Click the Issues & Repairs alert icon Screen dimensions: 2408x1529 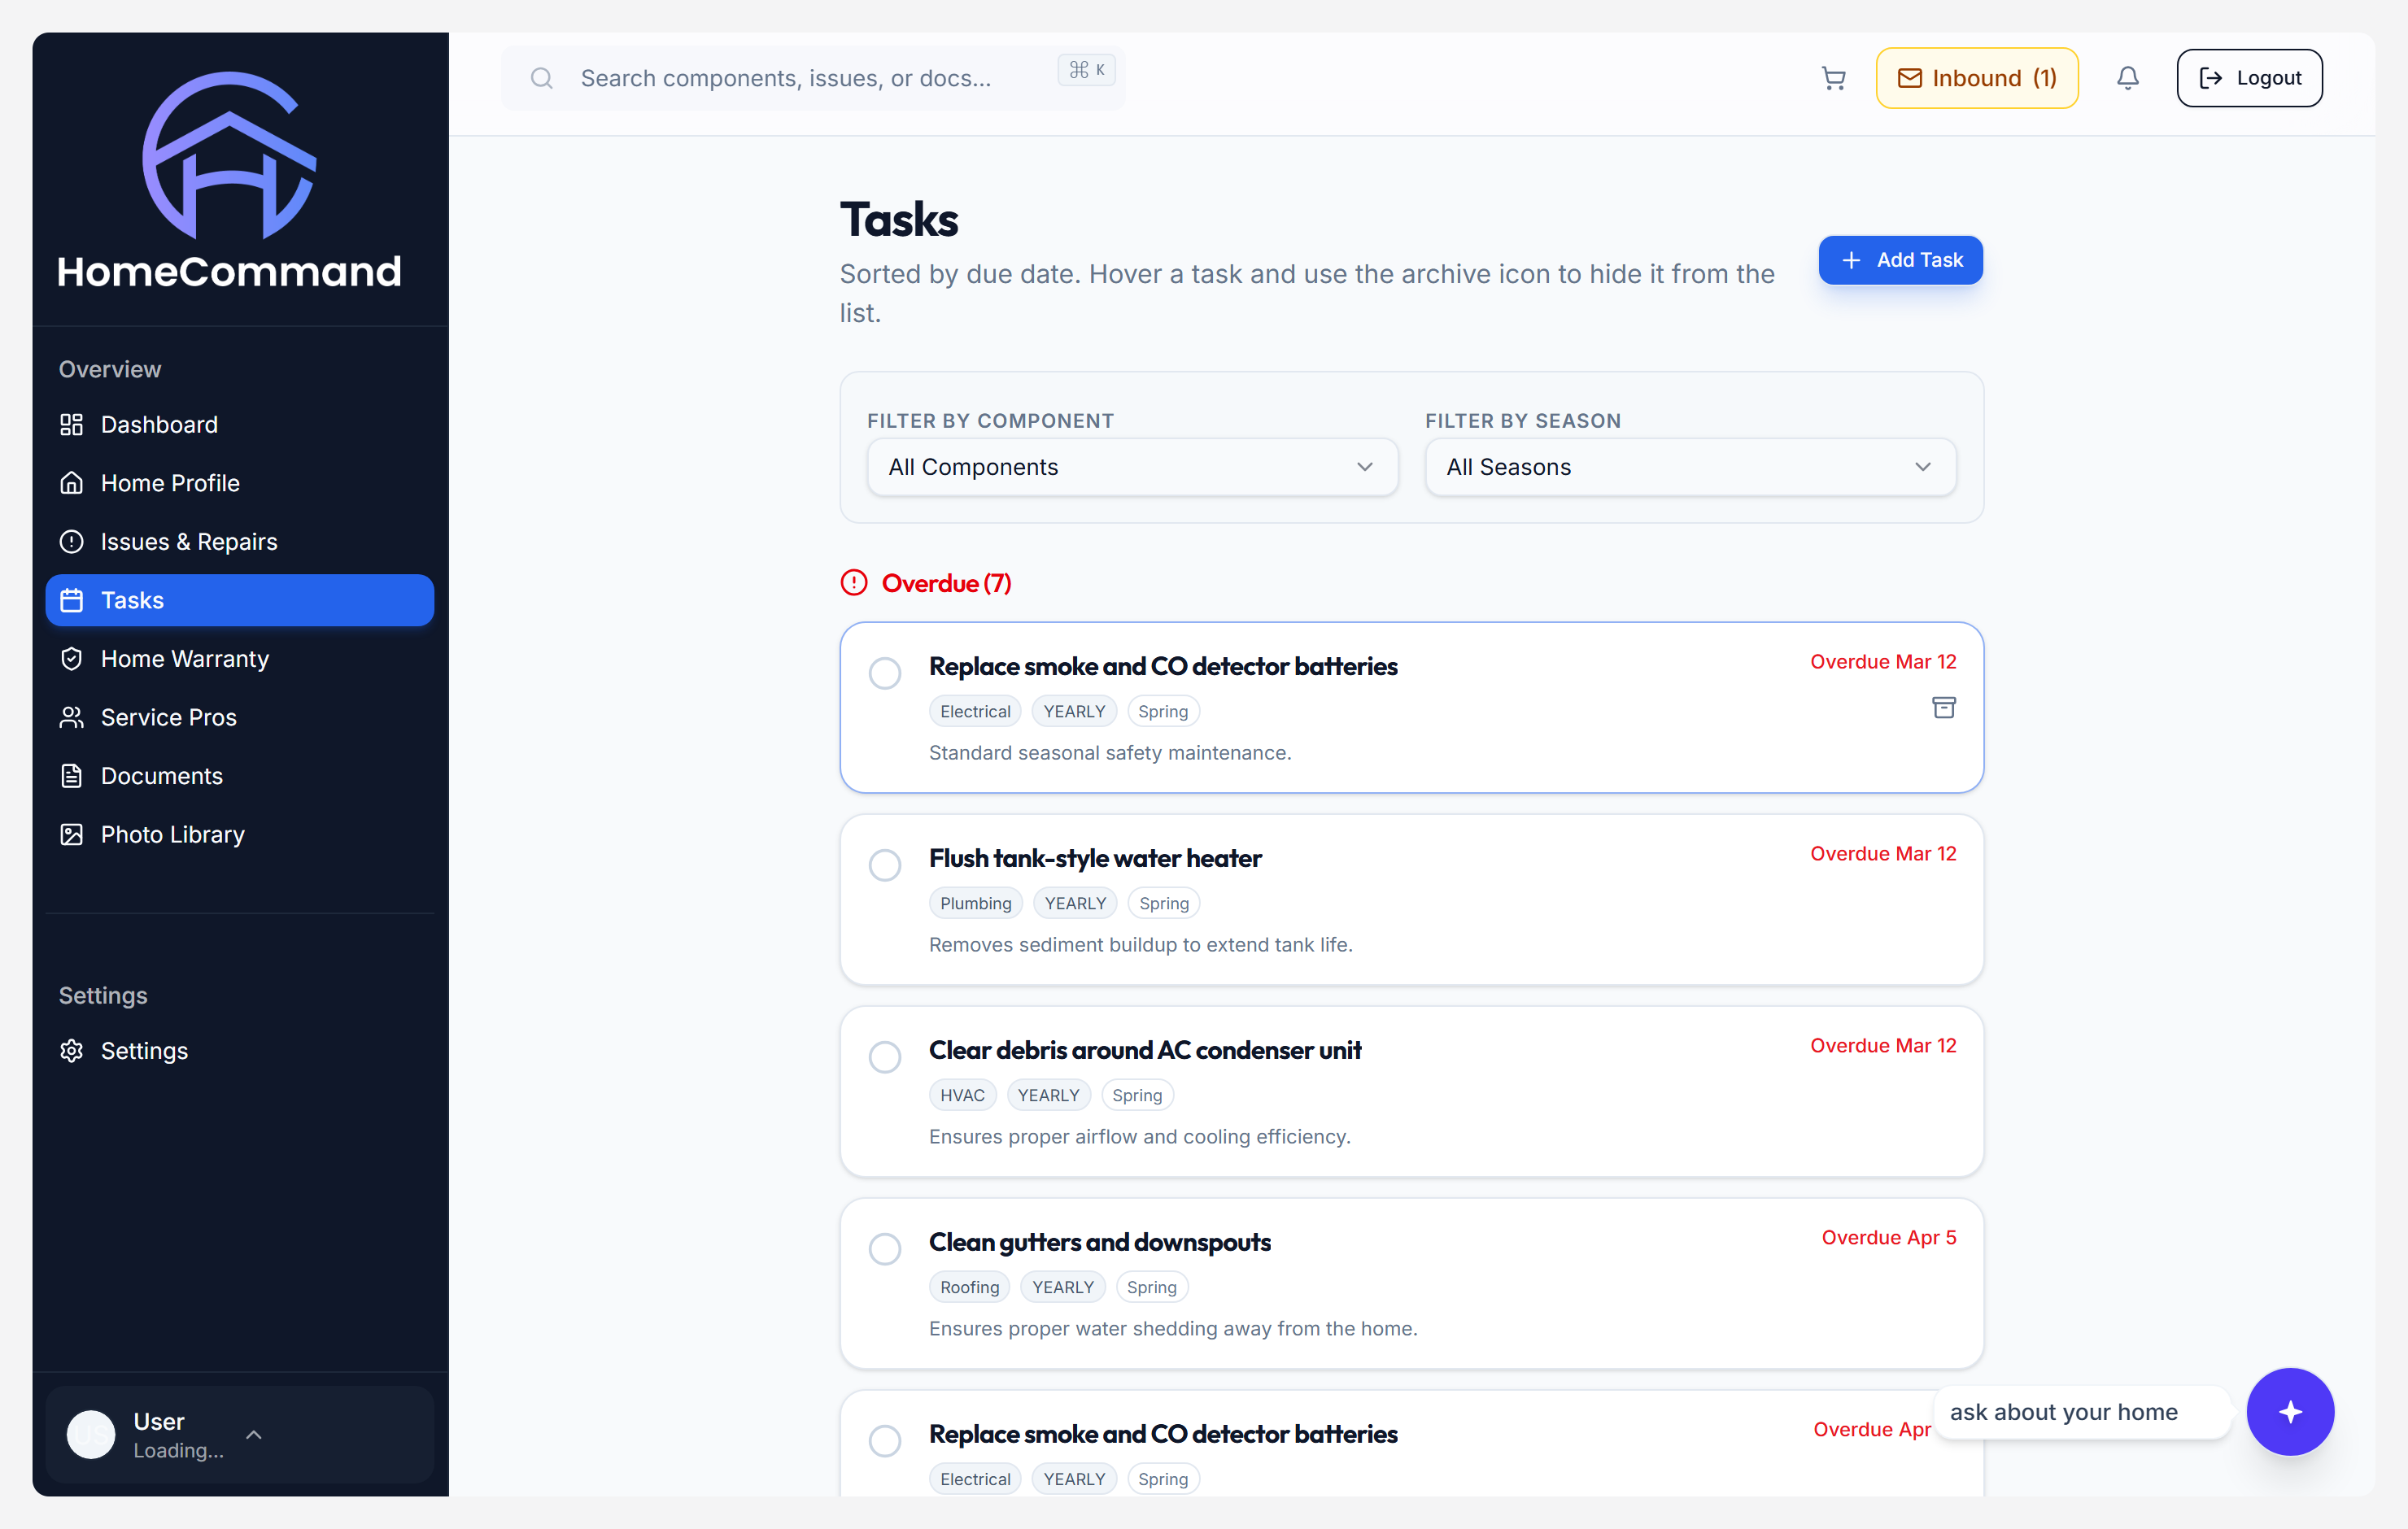(71, 542)
